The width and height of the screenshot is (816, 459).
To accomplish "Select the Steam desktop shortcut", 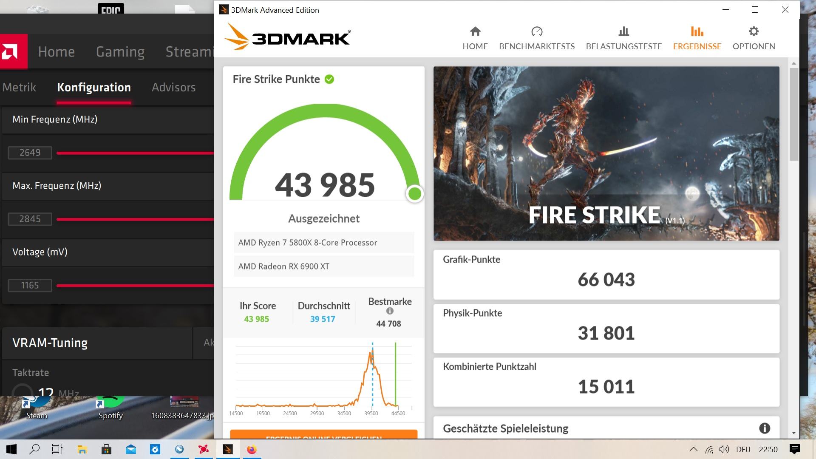I will 37,408.
